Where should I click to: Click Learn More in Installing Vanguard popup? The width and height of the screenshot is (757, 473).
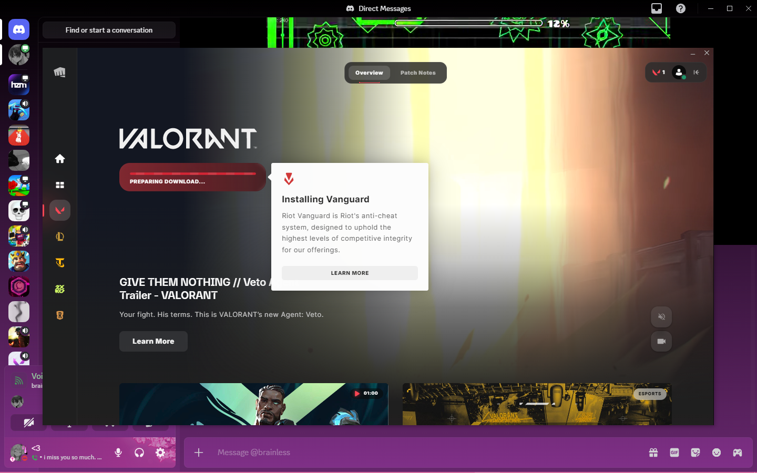click(x=350, y=273)
